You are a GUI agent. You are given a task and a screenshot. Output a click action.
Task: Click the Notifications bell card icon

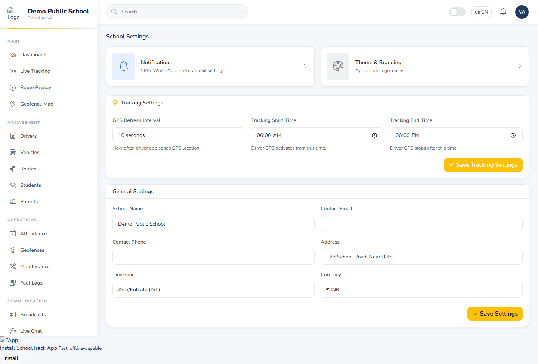(x=124, y=66)
